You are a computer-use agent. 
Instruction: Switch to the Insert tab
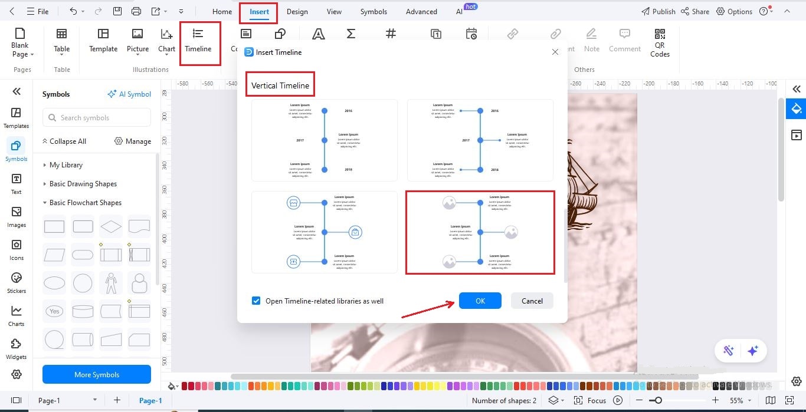259,11
